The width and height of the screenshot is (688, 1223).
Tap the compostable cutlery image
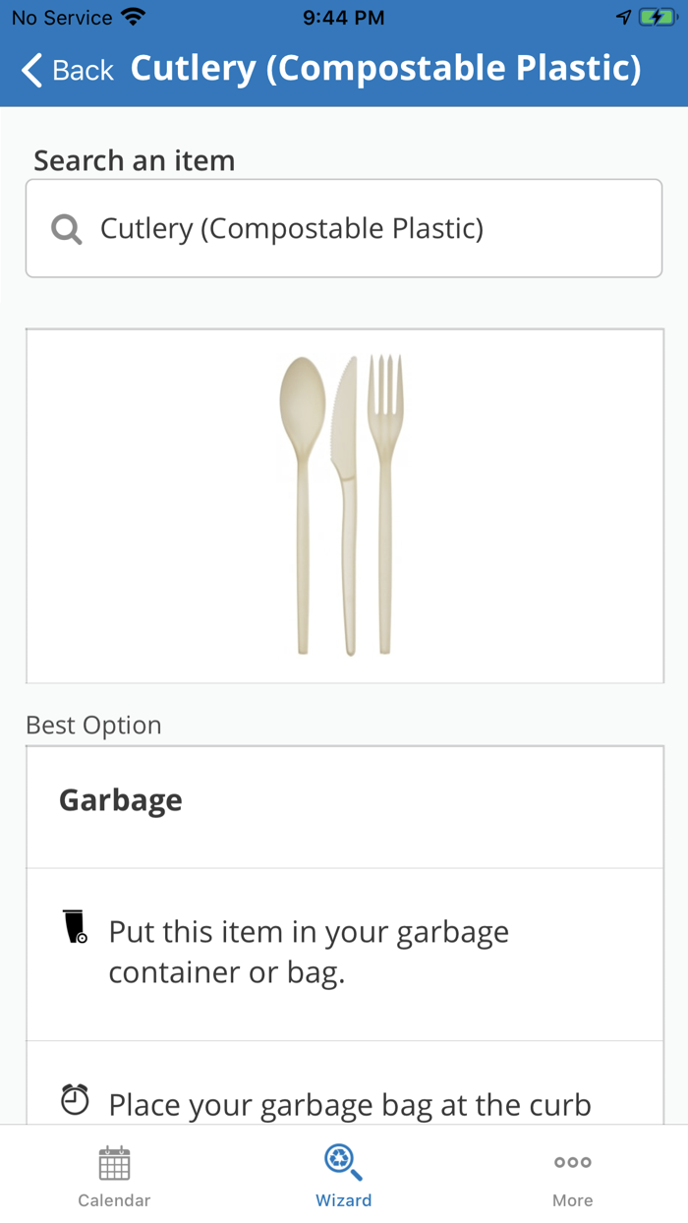(343, 505)
